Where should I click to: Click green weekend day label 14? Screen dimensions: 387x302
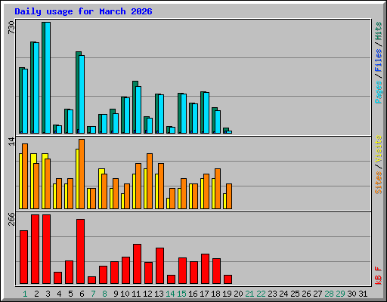pos(170,294)
